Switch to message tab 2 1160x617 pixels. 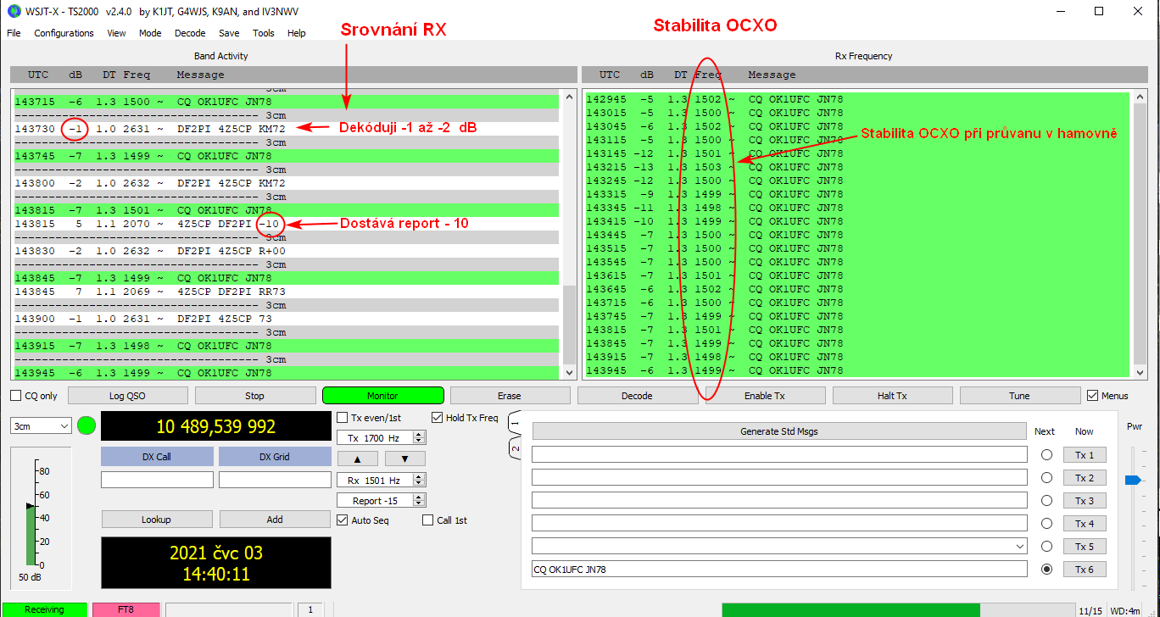click(x=514, y=447)
